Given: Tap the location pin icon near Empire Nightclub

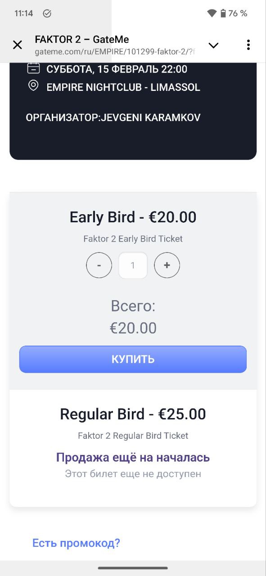Looking at the screenshot, I should 33,85.
